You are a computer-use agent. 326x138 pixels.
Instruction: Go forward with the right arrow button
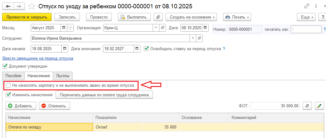19,6
